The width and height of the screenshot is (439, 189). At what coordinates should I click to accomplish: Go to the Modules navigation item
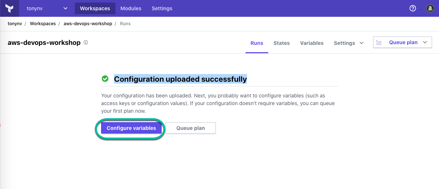[131, 8]
